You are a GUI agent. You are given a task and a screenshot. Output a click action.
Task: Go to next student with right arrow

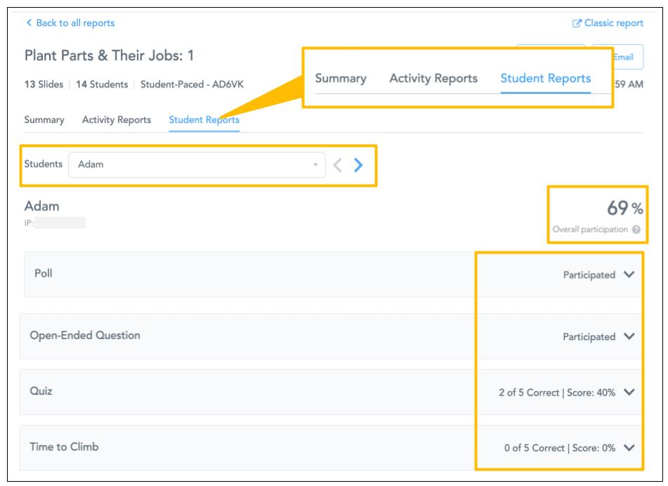[x=358, y=165]
